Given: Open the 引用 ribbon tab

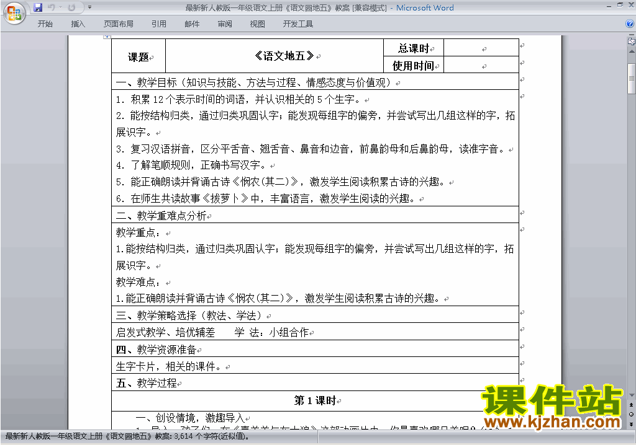Looking at the screenshot, I should [158, 24].
